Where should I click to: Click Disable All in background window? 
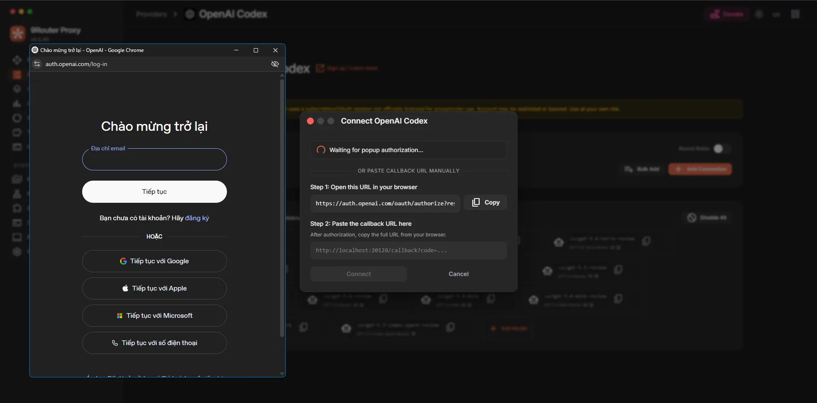[707, 218]
